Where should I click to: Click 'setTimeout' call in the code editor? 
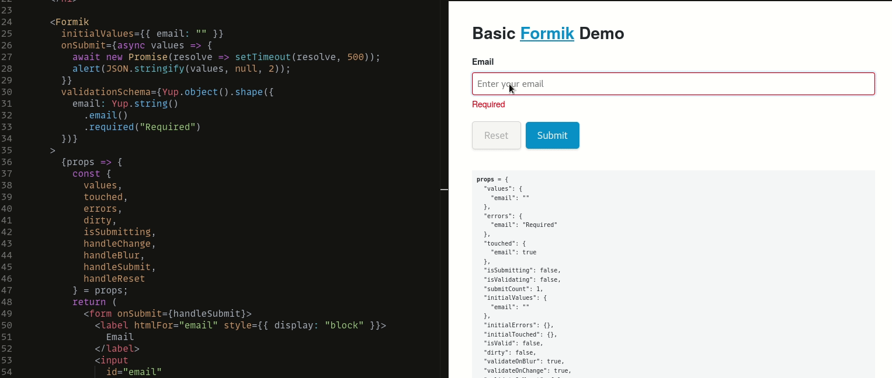click(x=262, y=57)
